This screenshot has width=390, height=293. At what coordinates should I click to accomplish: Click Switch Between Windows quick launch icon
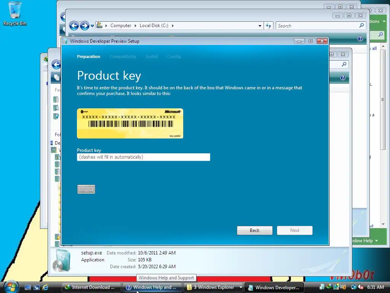(x=37, y=288)
